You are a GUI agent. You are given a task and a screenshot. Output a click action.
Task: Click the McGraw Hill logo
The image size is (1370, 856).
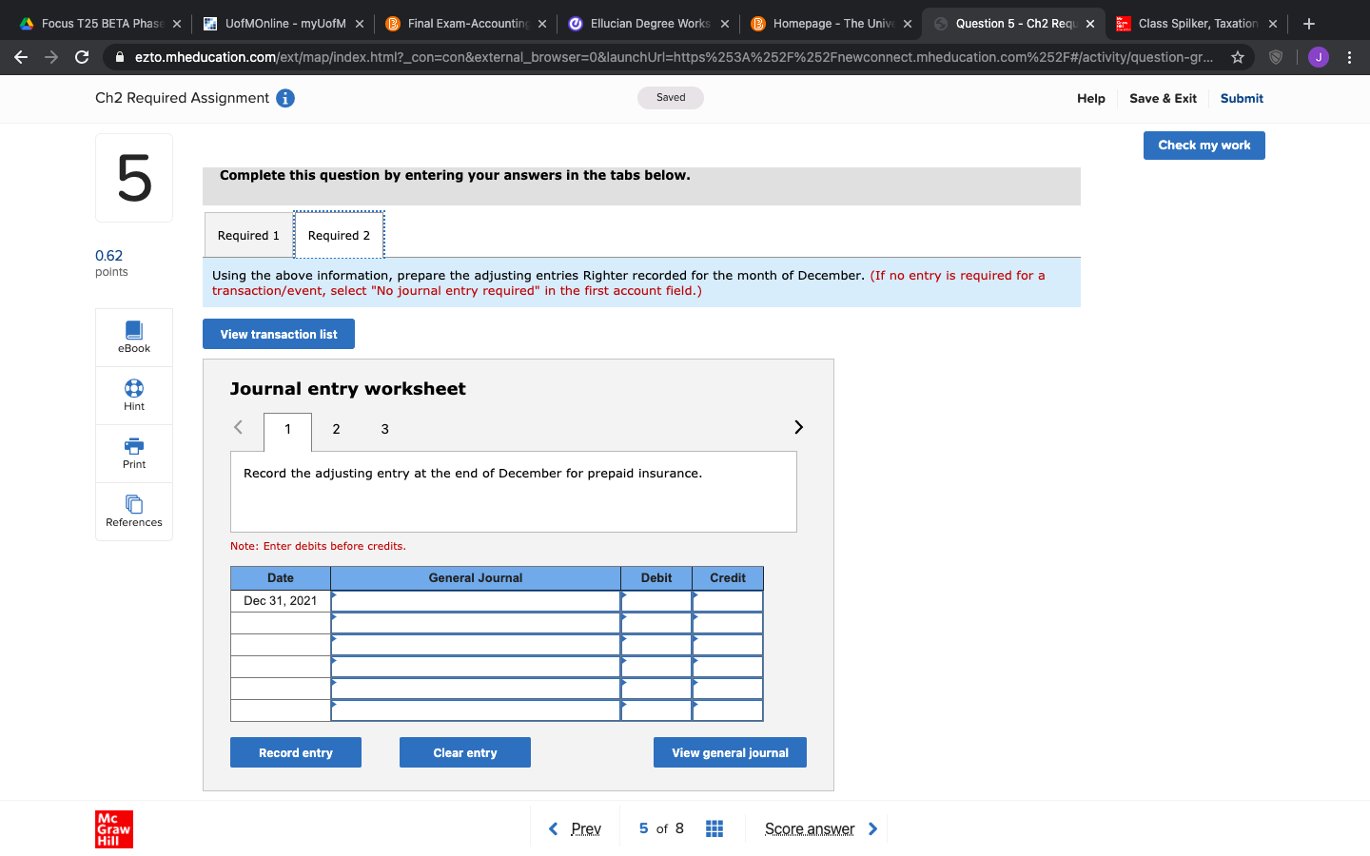tap(114, 829)
